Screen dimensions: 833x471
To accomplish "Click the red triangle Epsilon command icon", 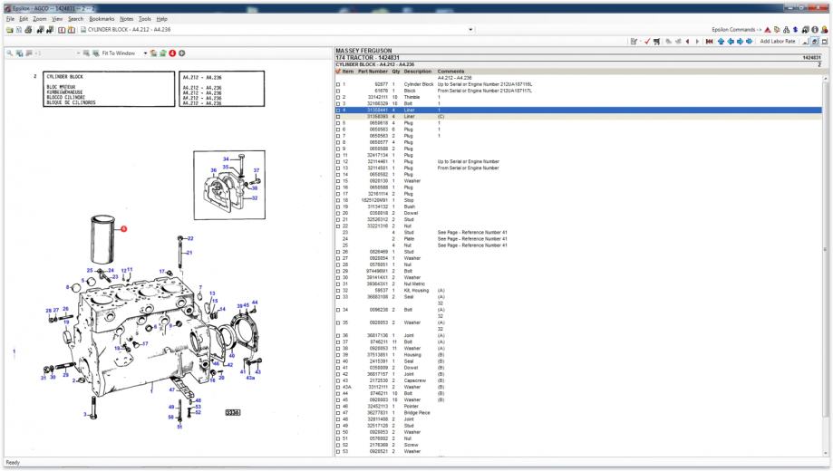I will pyautogui.click(x=767, y=30).
